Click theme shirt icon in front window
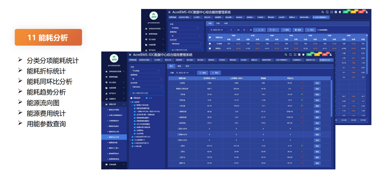The width and height of the screenshot is (379, 183). (x=303, y=55)
